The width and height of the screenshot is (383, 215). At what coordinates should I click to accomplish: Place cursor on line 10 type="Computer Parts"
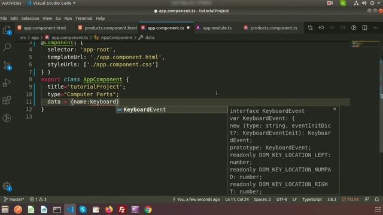[x=83, y=94]
